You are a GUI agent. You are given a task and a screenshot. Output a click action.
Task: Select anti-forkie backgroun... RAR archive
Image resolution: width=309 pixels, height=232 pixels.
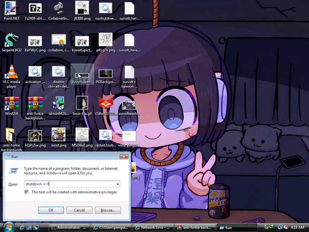tap(35, 108)
